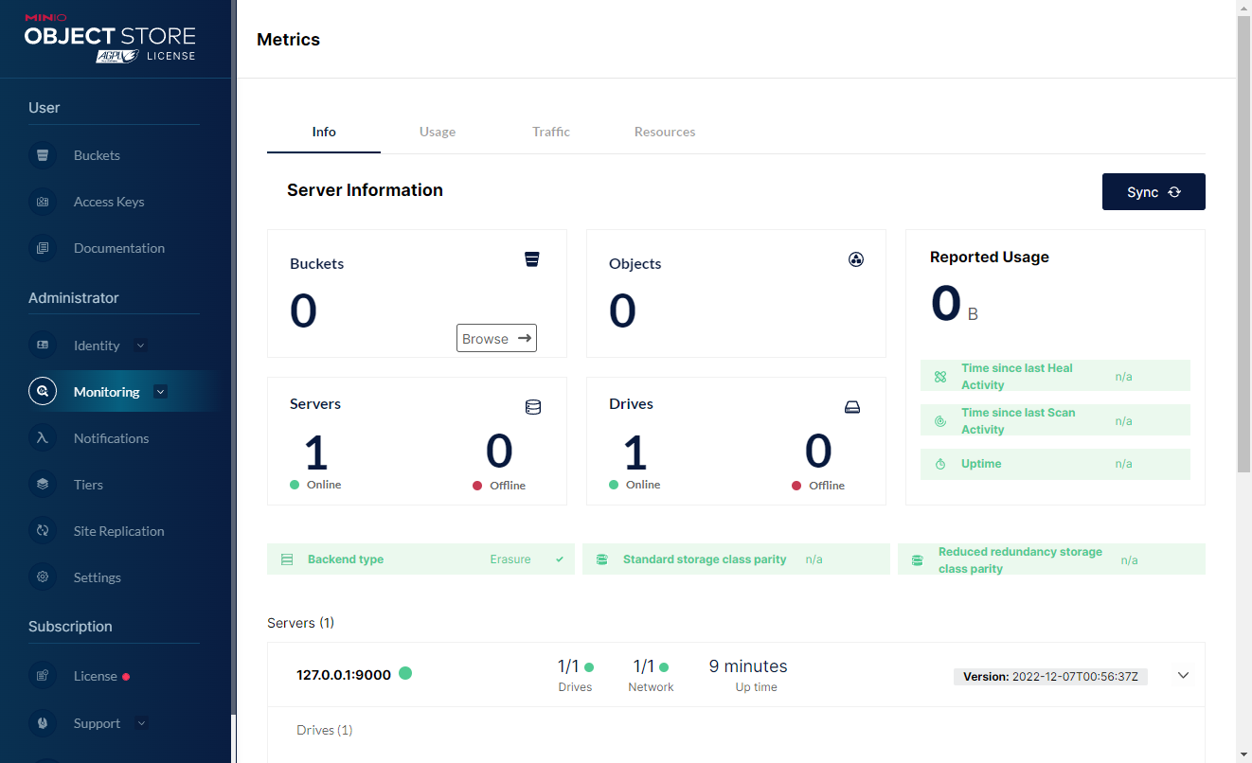Open Settings in the sidebar

[x=98, y=577]
